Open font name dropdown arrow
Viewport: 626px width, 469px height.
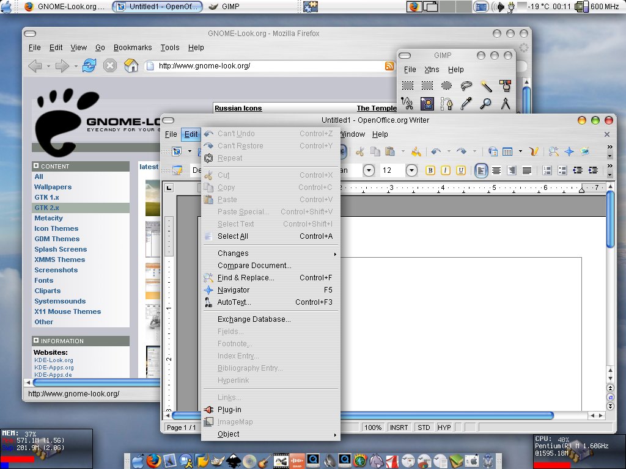click(x=369, y=171)
